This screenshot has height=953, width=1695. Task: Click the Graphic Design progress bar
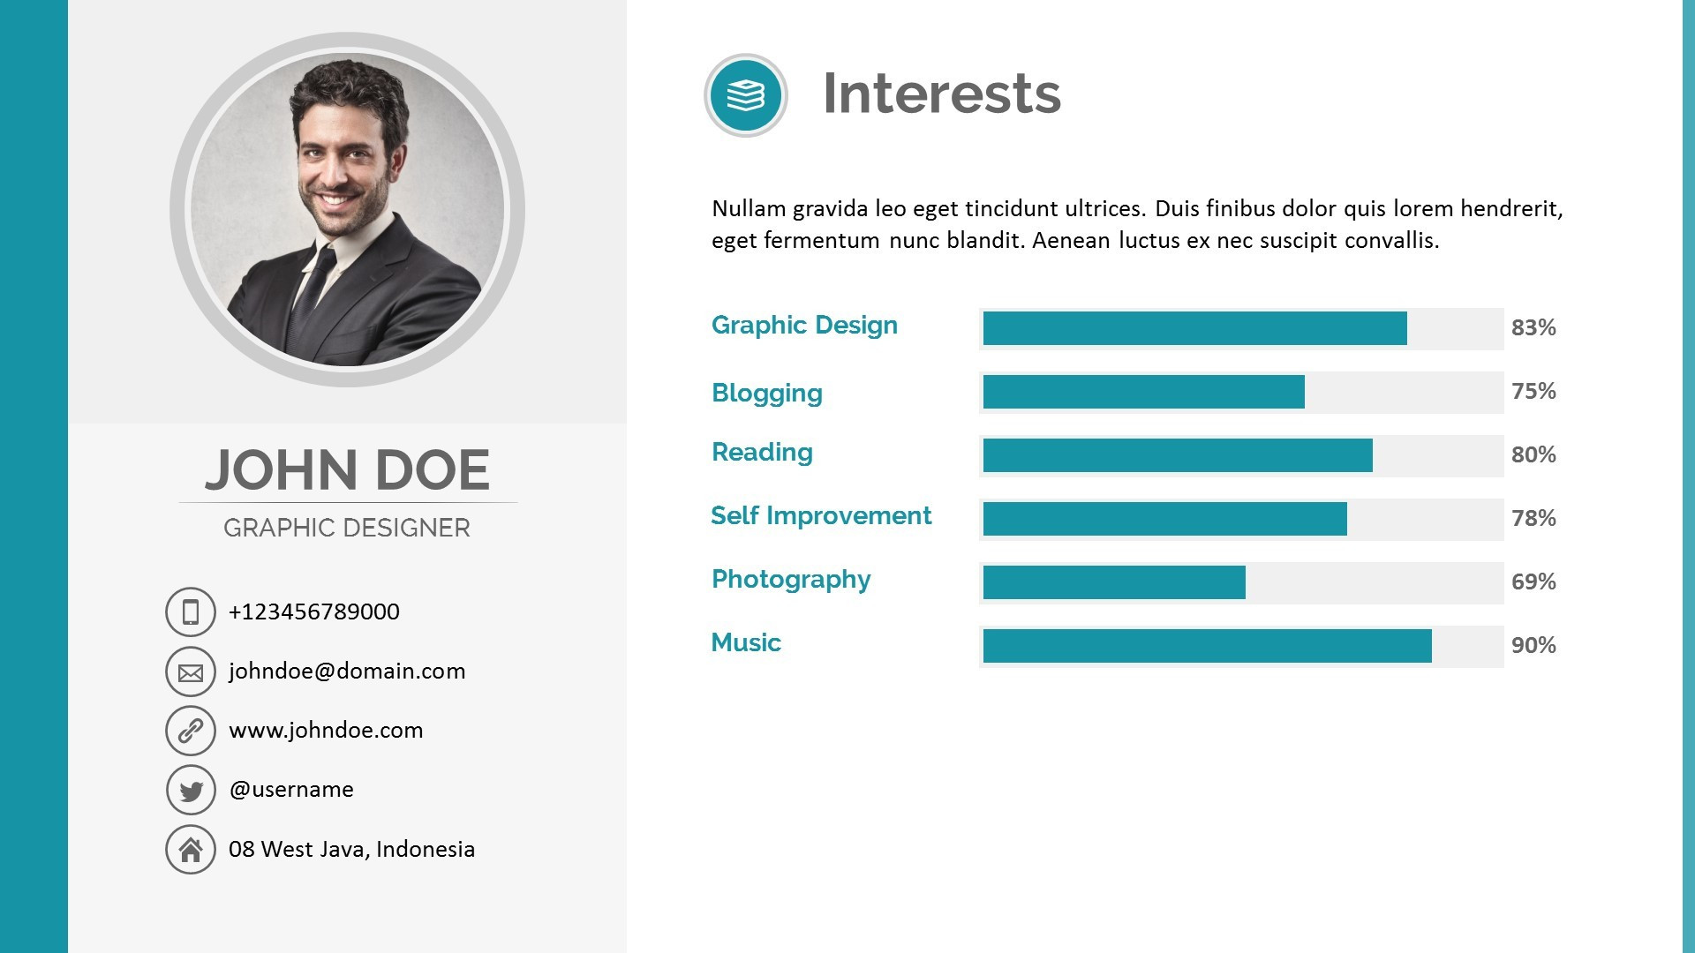[x=1194, y=328]
